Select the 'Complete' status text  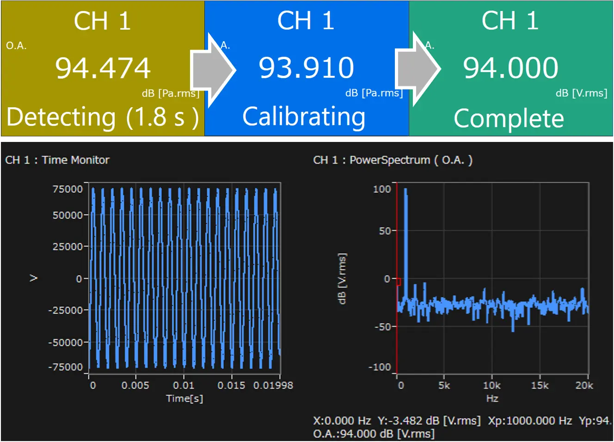click(509, 119)
